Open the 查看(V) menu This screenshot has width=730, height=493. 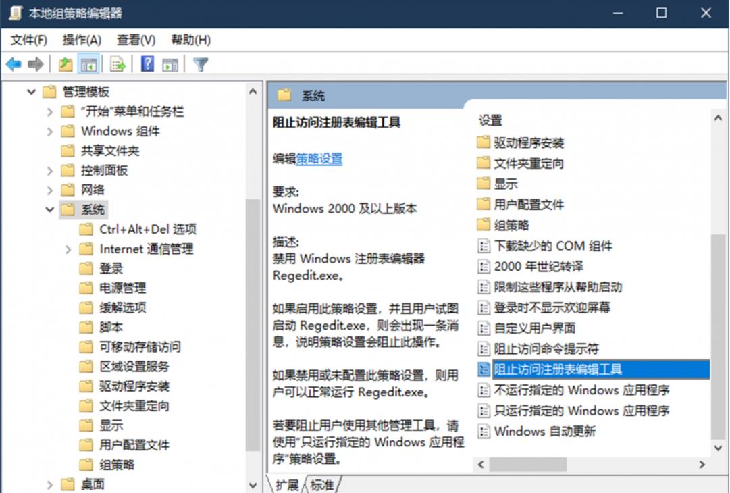136,40
